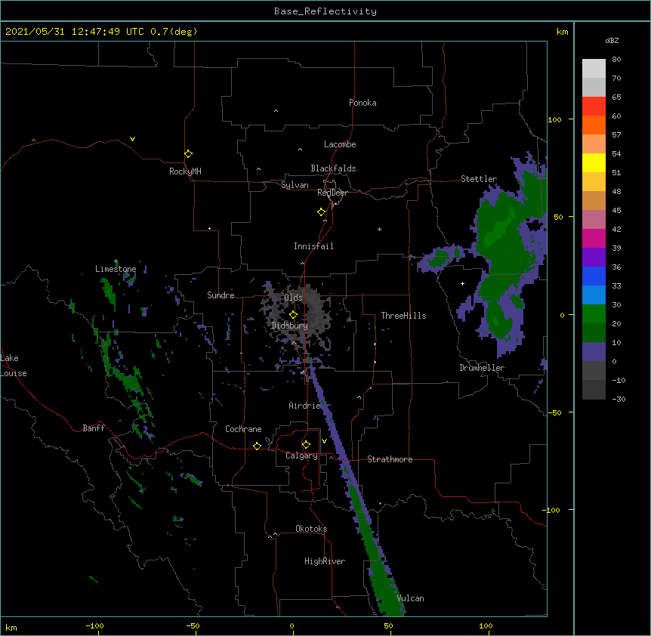This screenshot has height=636, width=651.
Task: Click the km label at the top right
Action: 562,32
